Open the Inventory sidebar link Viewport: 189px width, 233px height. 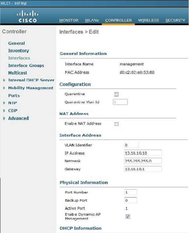(x=19, y=51)
